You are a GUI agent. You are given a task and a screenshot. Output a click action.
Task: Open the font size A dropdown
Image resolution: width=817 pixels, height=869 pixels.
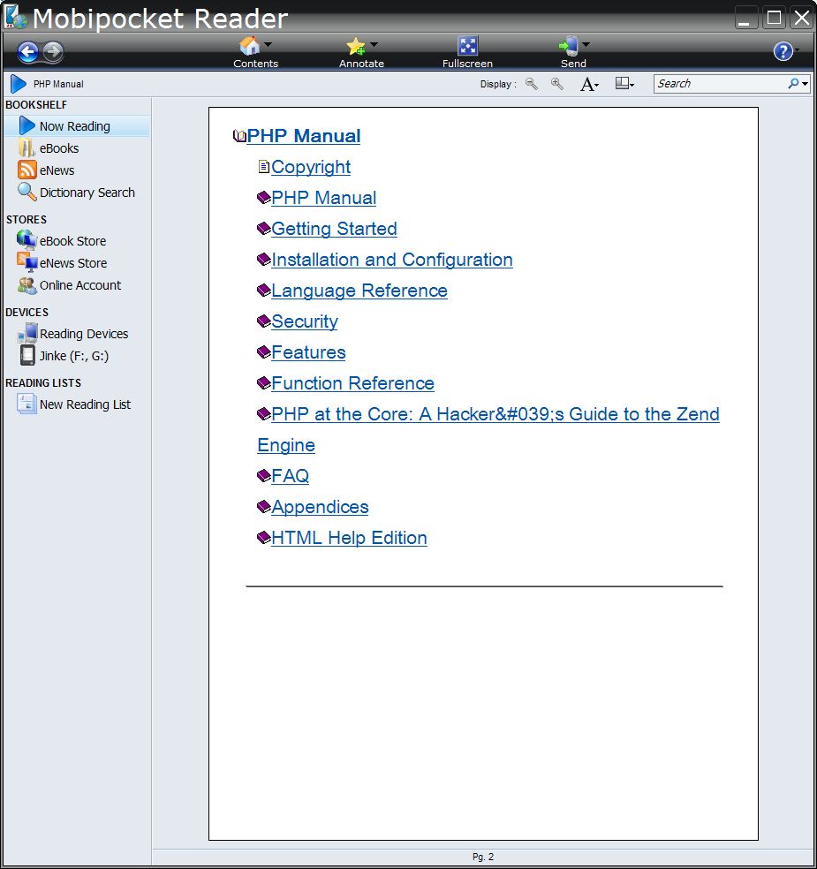click(589, 84)
